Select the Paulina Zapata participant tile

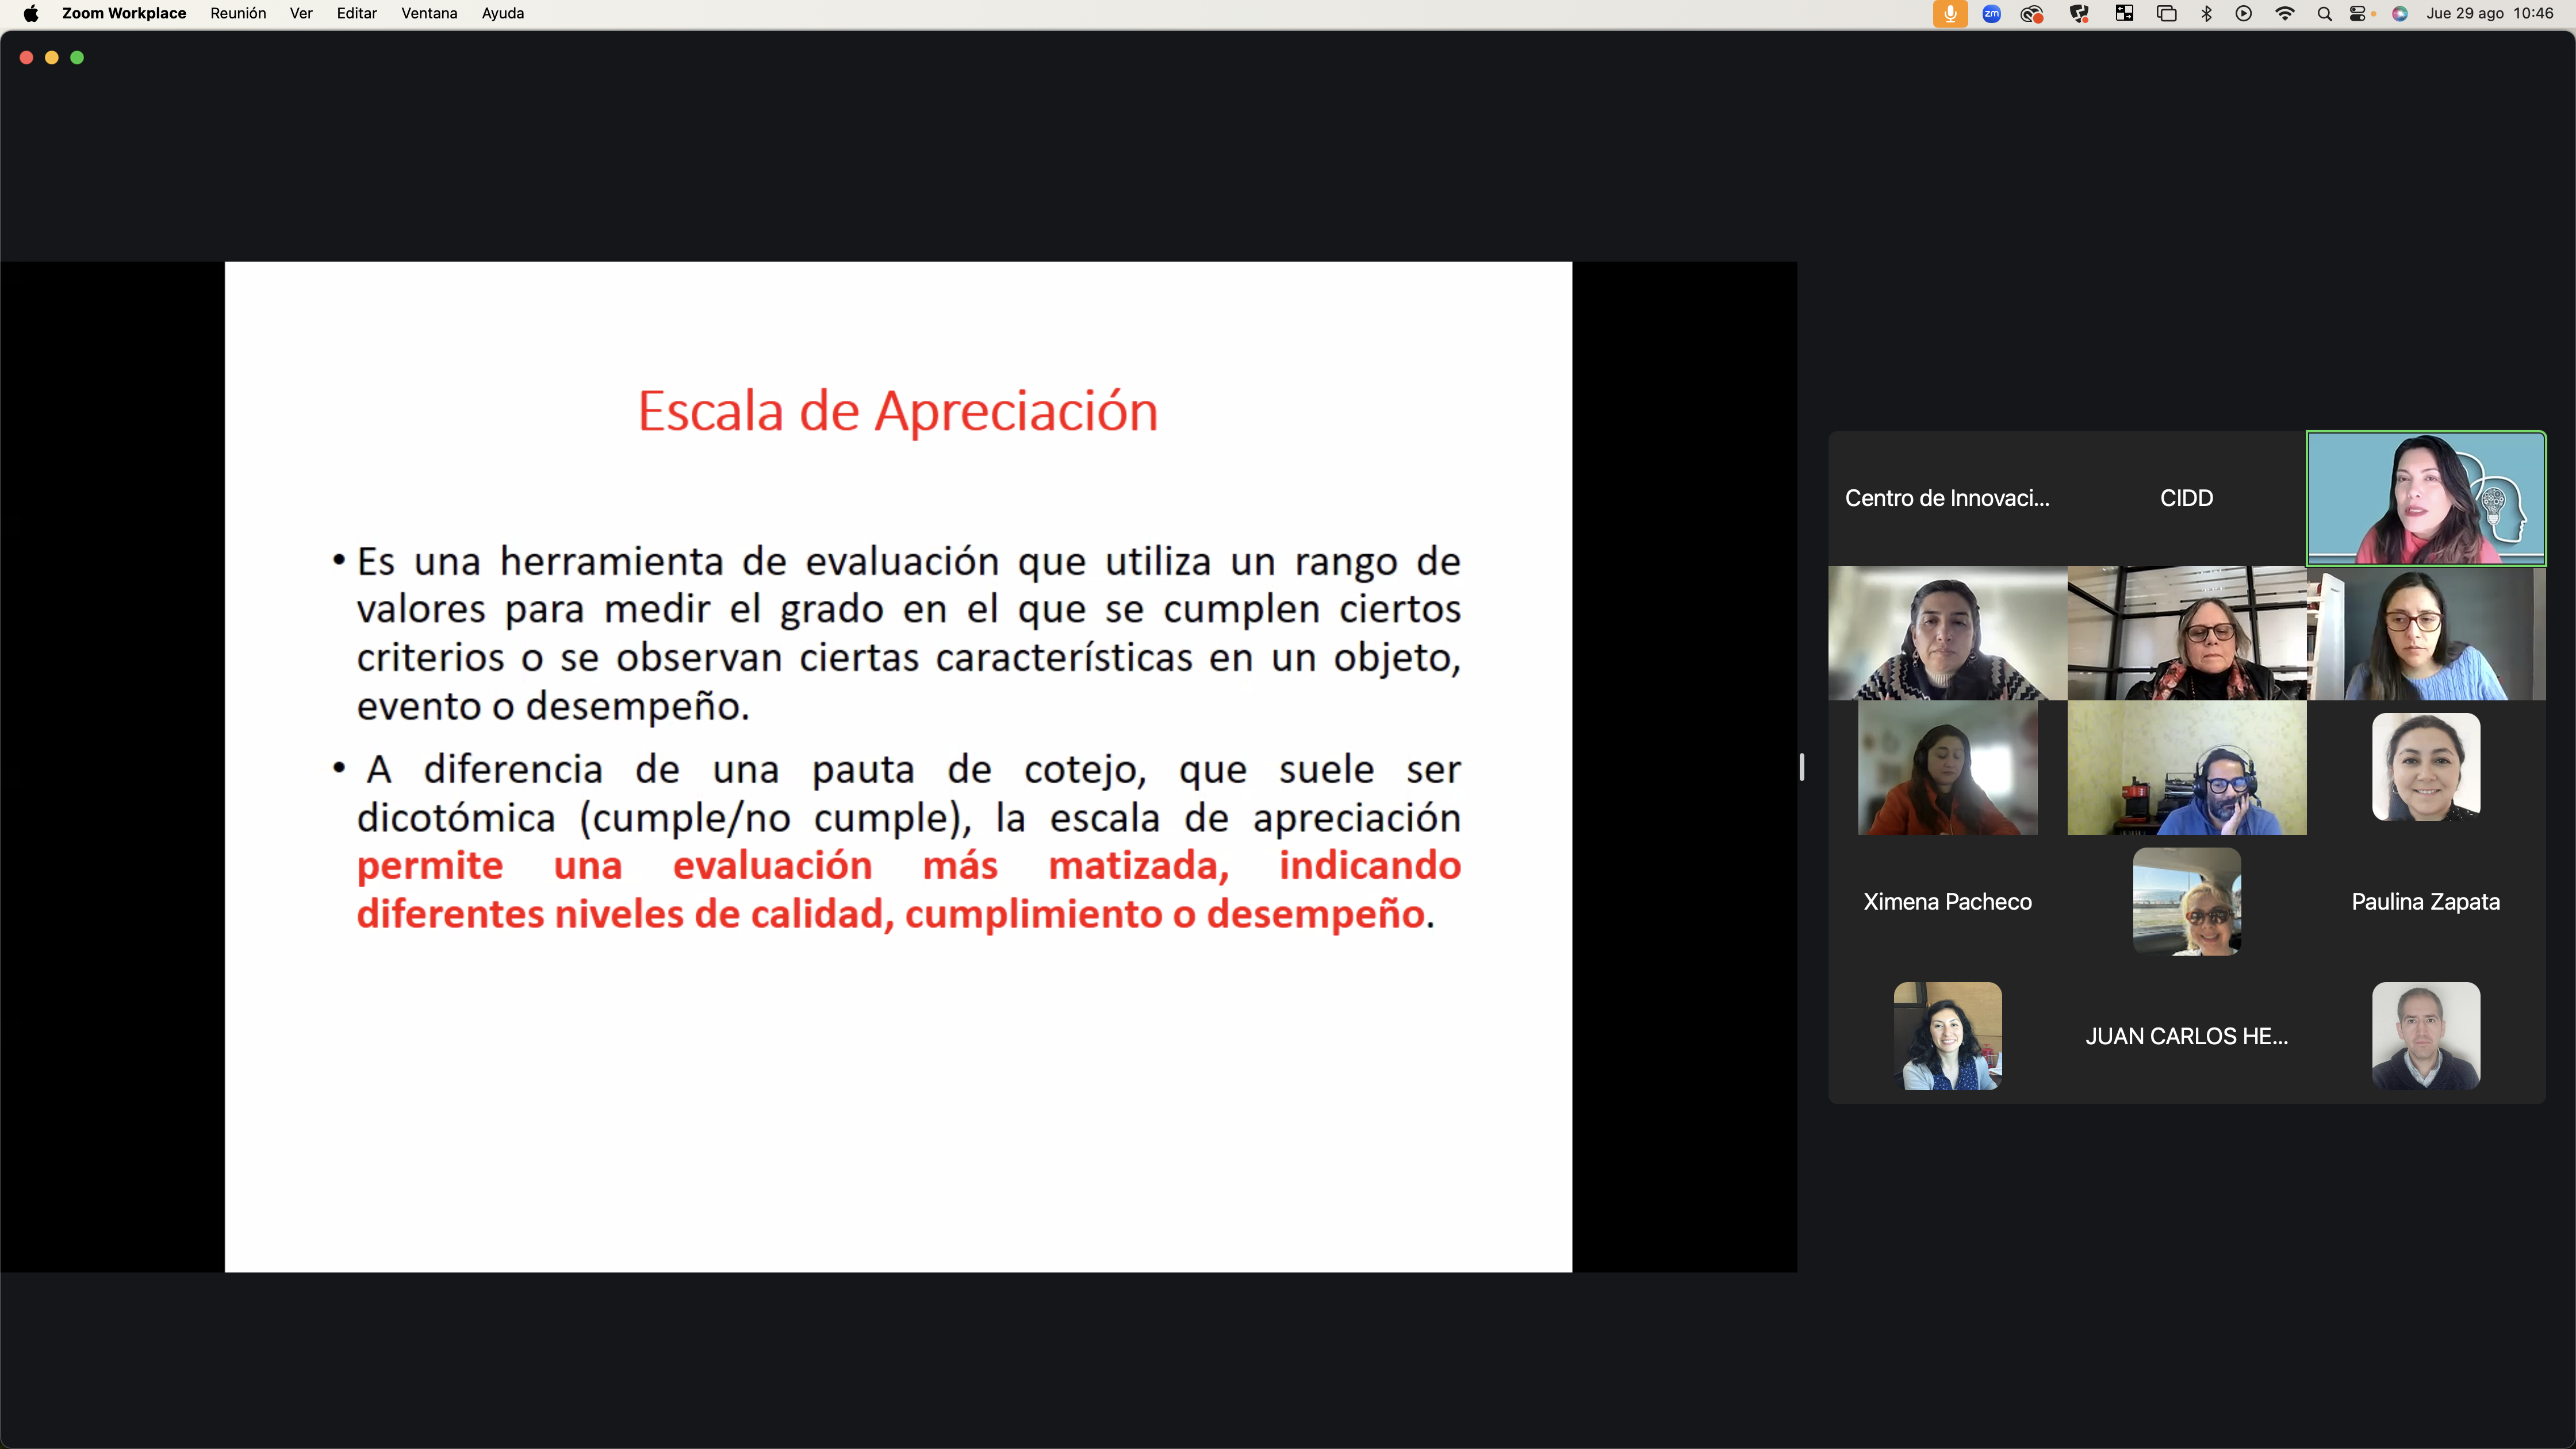2426,902
